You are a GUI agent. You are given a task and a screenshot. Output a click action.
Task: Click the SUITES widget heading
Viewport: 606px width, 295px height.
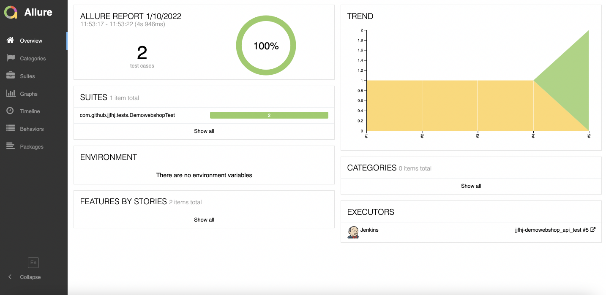coord(93,97)
